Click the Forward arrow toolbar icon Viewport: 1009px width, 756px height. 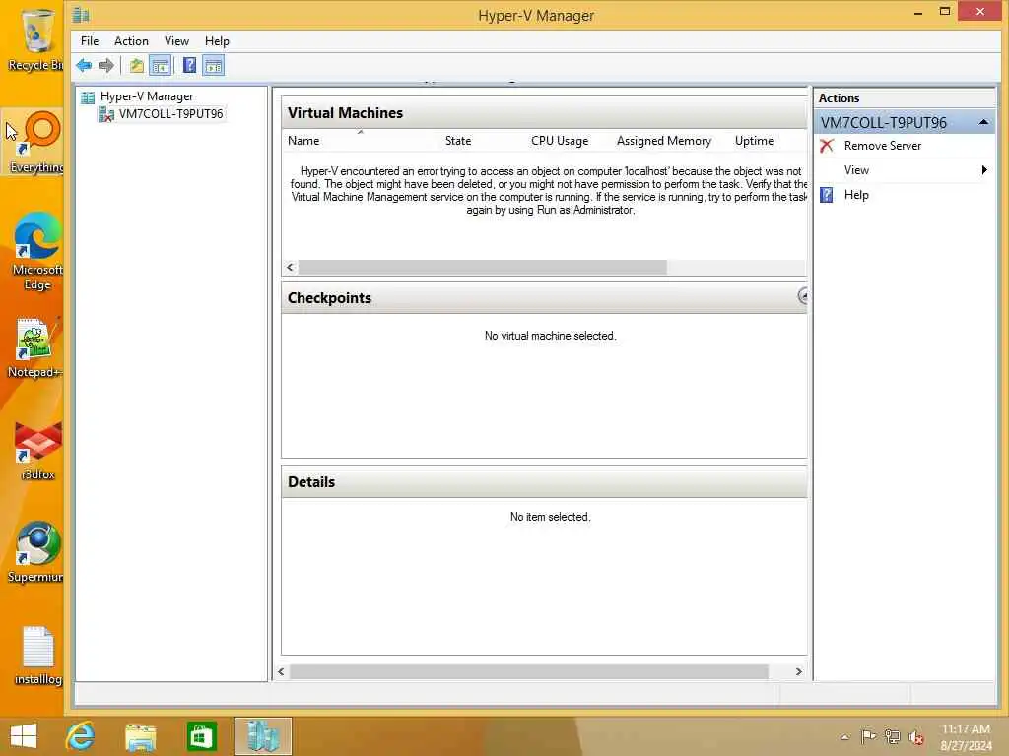coord(106,65)
